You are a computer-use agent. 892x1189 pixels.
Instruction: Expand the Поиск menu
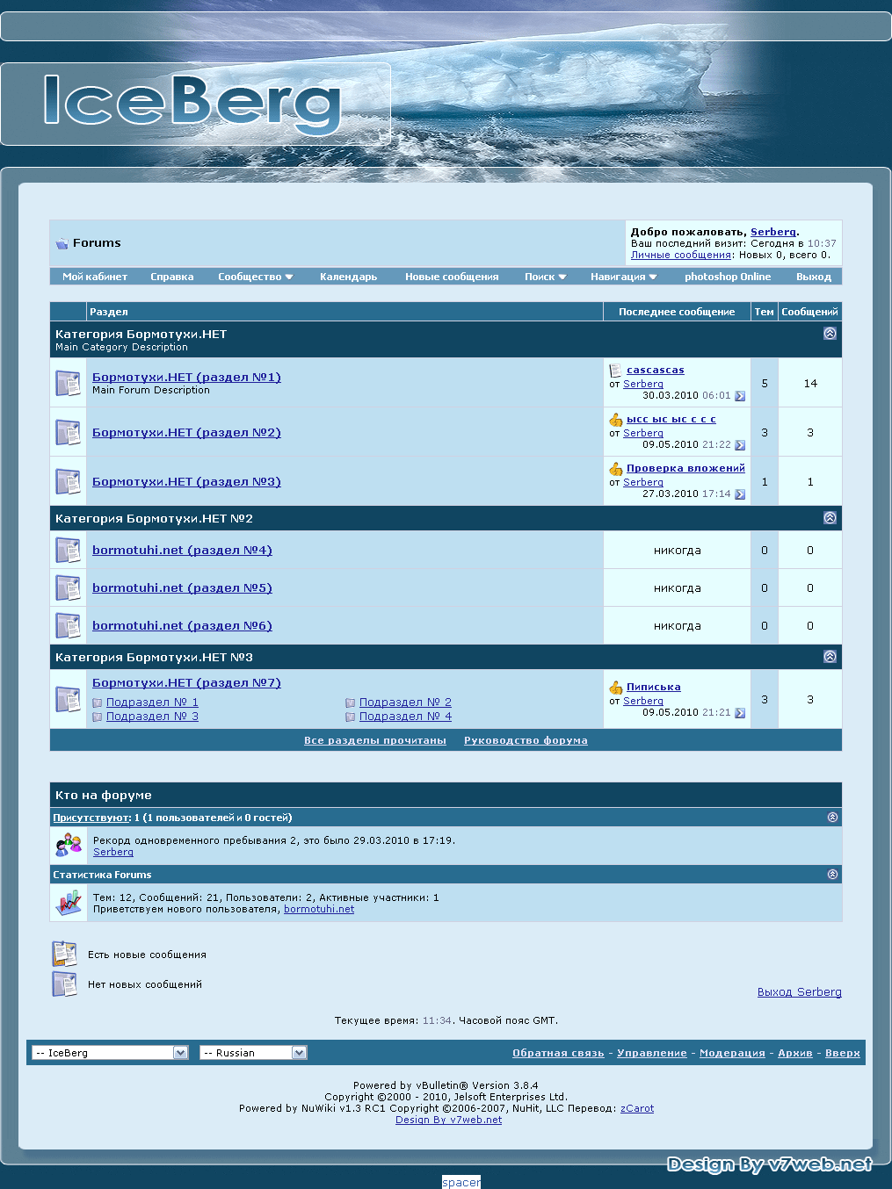545,277
